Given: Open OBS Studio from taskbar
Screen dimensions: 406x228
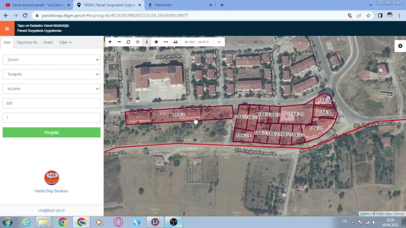Looking at the screenshot, I should click(x=174, y=222).
